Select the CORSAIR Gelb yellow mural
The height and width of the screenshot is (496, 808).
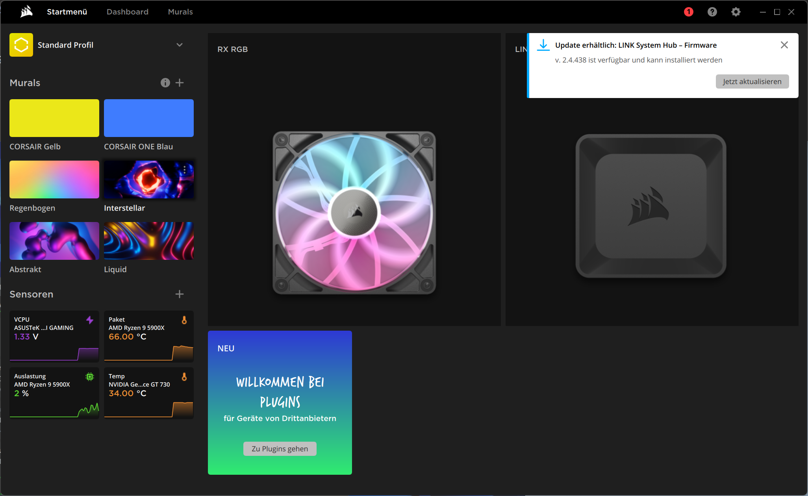click(54, 118)
